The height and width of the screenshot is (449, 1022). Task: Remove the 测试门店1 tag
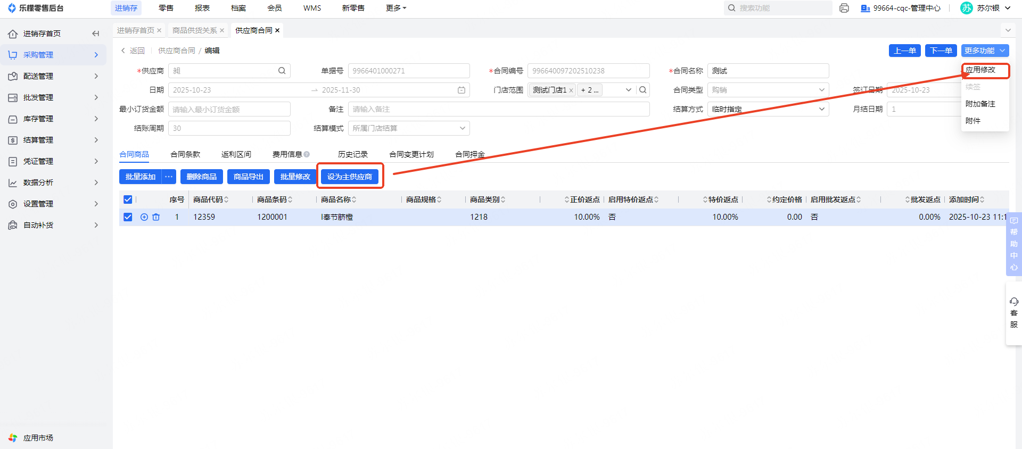click(x=571, y=90)
